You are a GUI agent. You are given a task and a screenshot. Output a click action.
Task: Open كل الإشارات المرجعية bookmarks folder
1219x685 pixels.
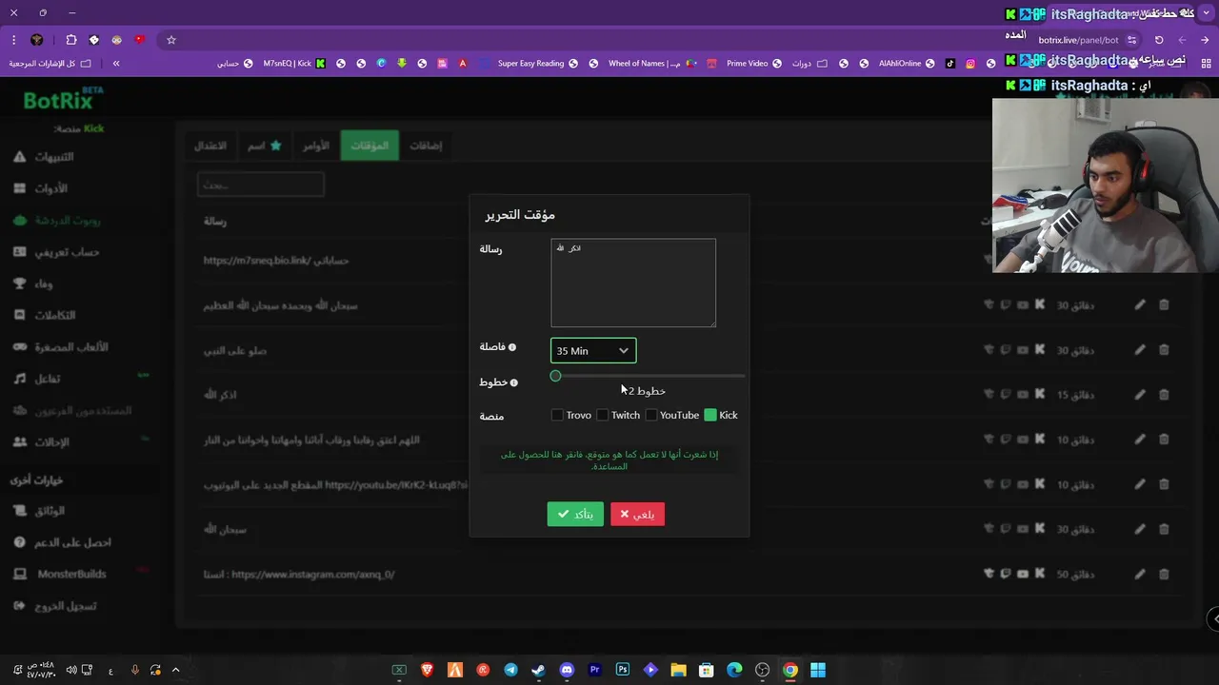[50, 63]
